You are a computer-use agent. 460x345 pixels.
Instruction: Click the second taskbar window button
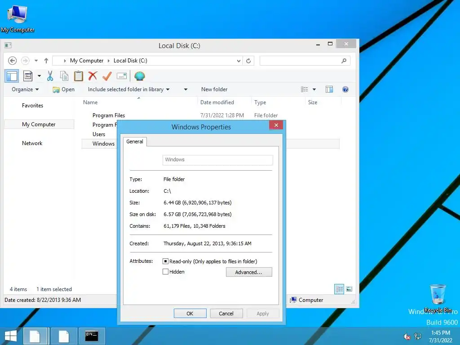[x=64, y=336]
